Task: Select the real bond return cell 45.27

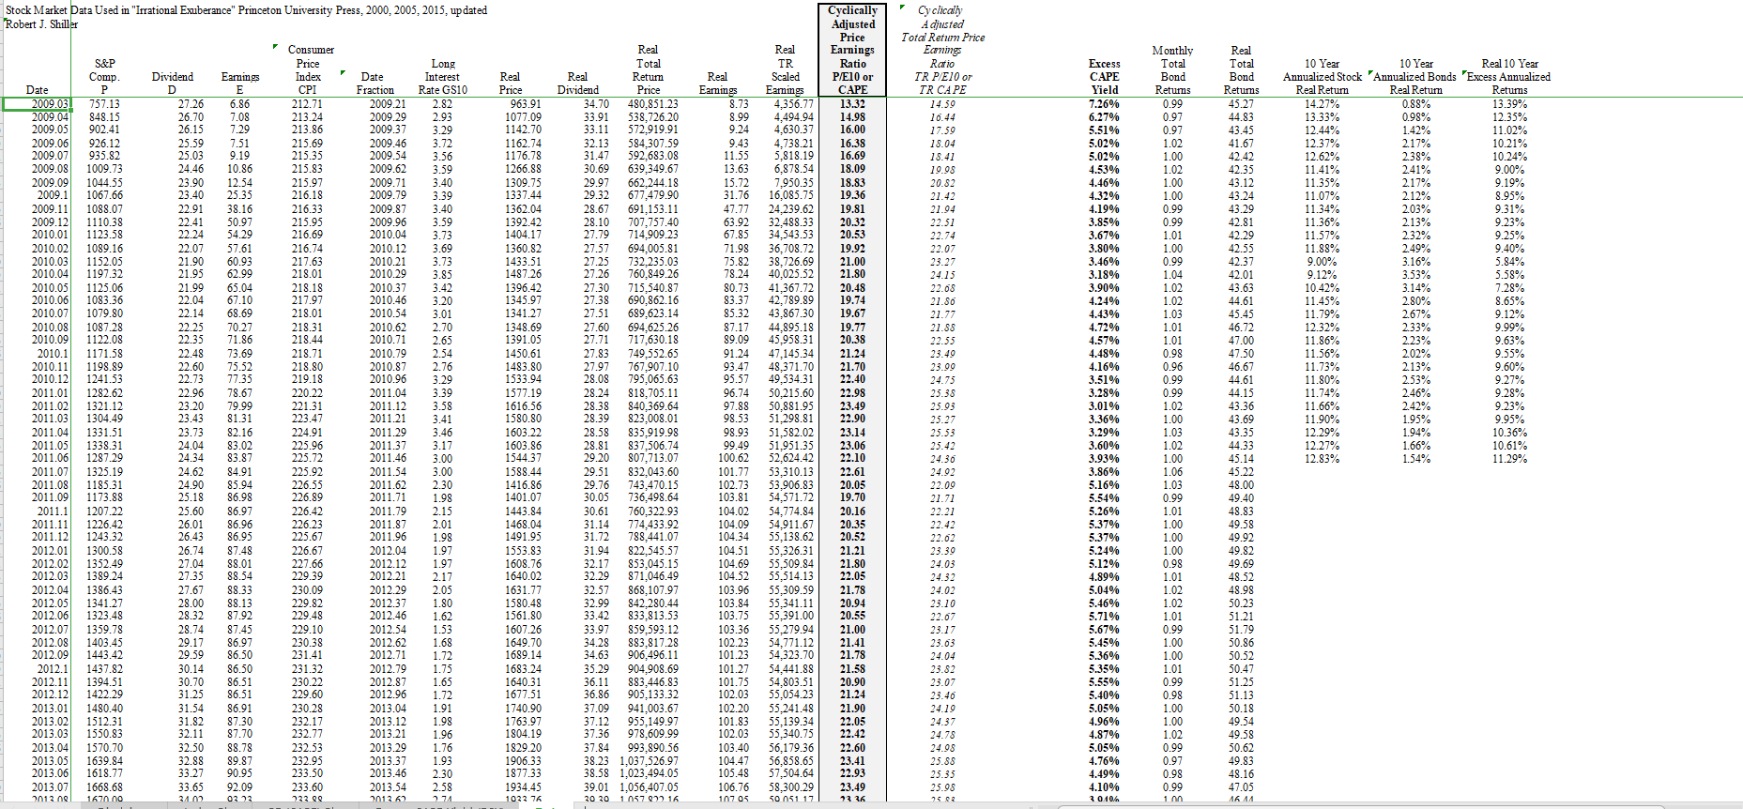Action: (x=1241, y=104)
